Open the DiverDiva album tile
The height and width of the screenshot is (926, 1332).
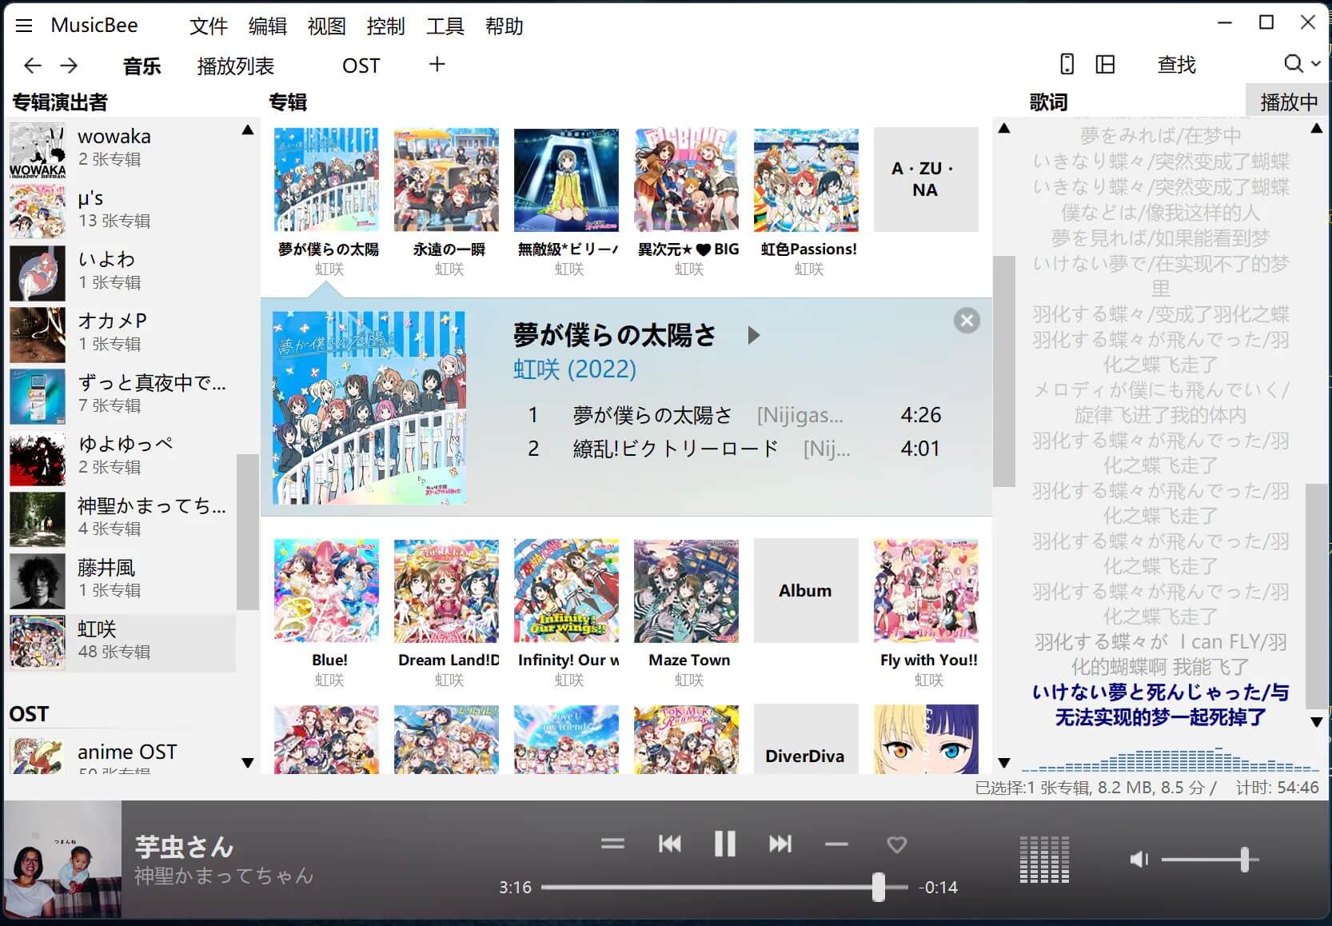coord(806,739)
